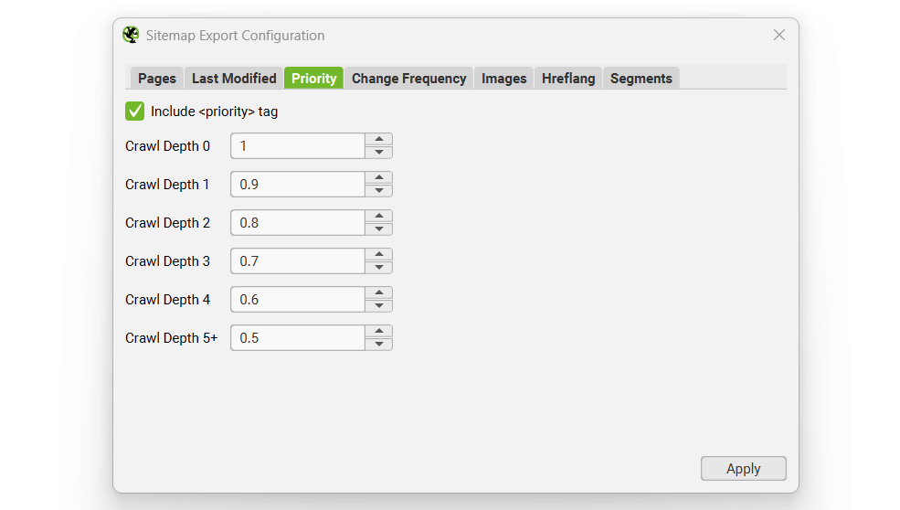Click the Crawl Depth 4 value field
Image resolution: width=900 pixels, height=510 pixels.
click(x=297, y=299)
